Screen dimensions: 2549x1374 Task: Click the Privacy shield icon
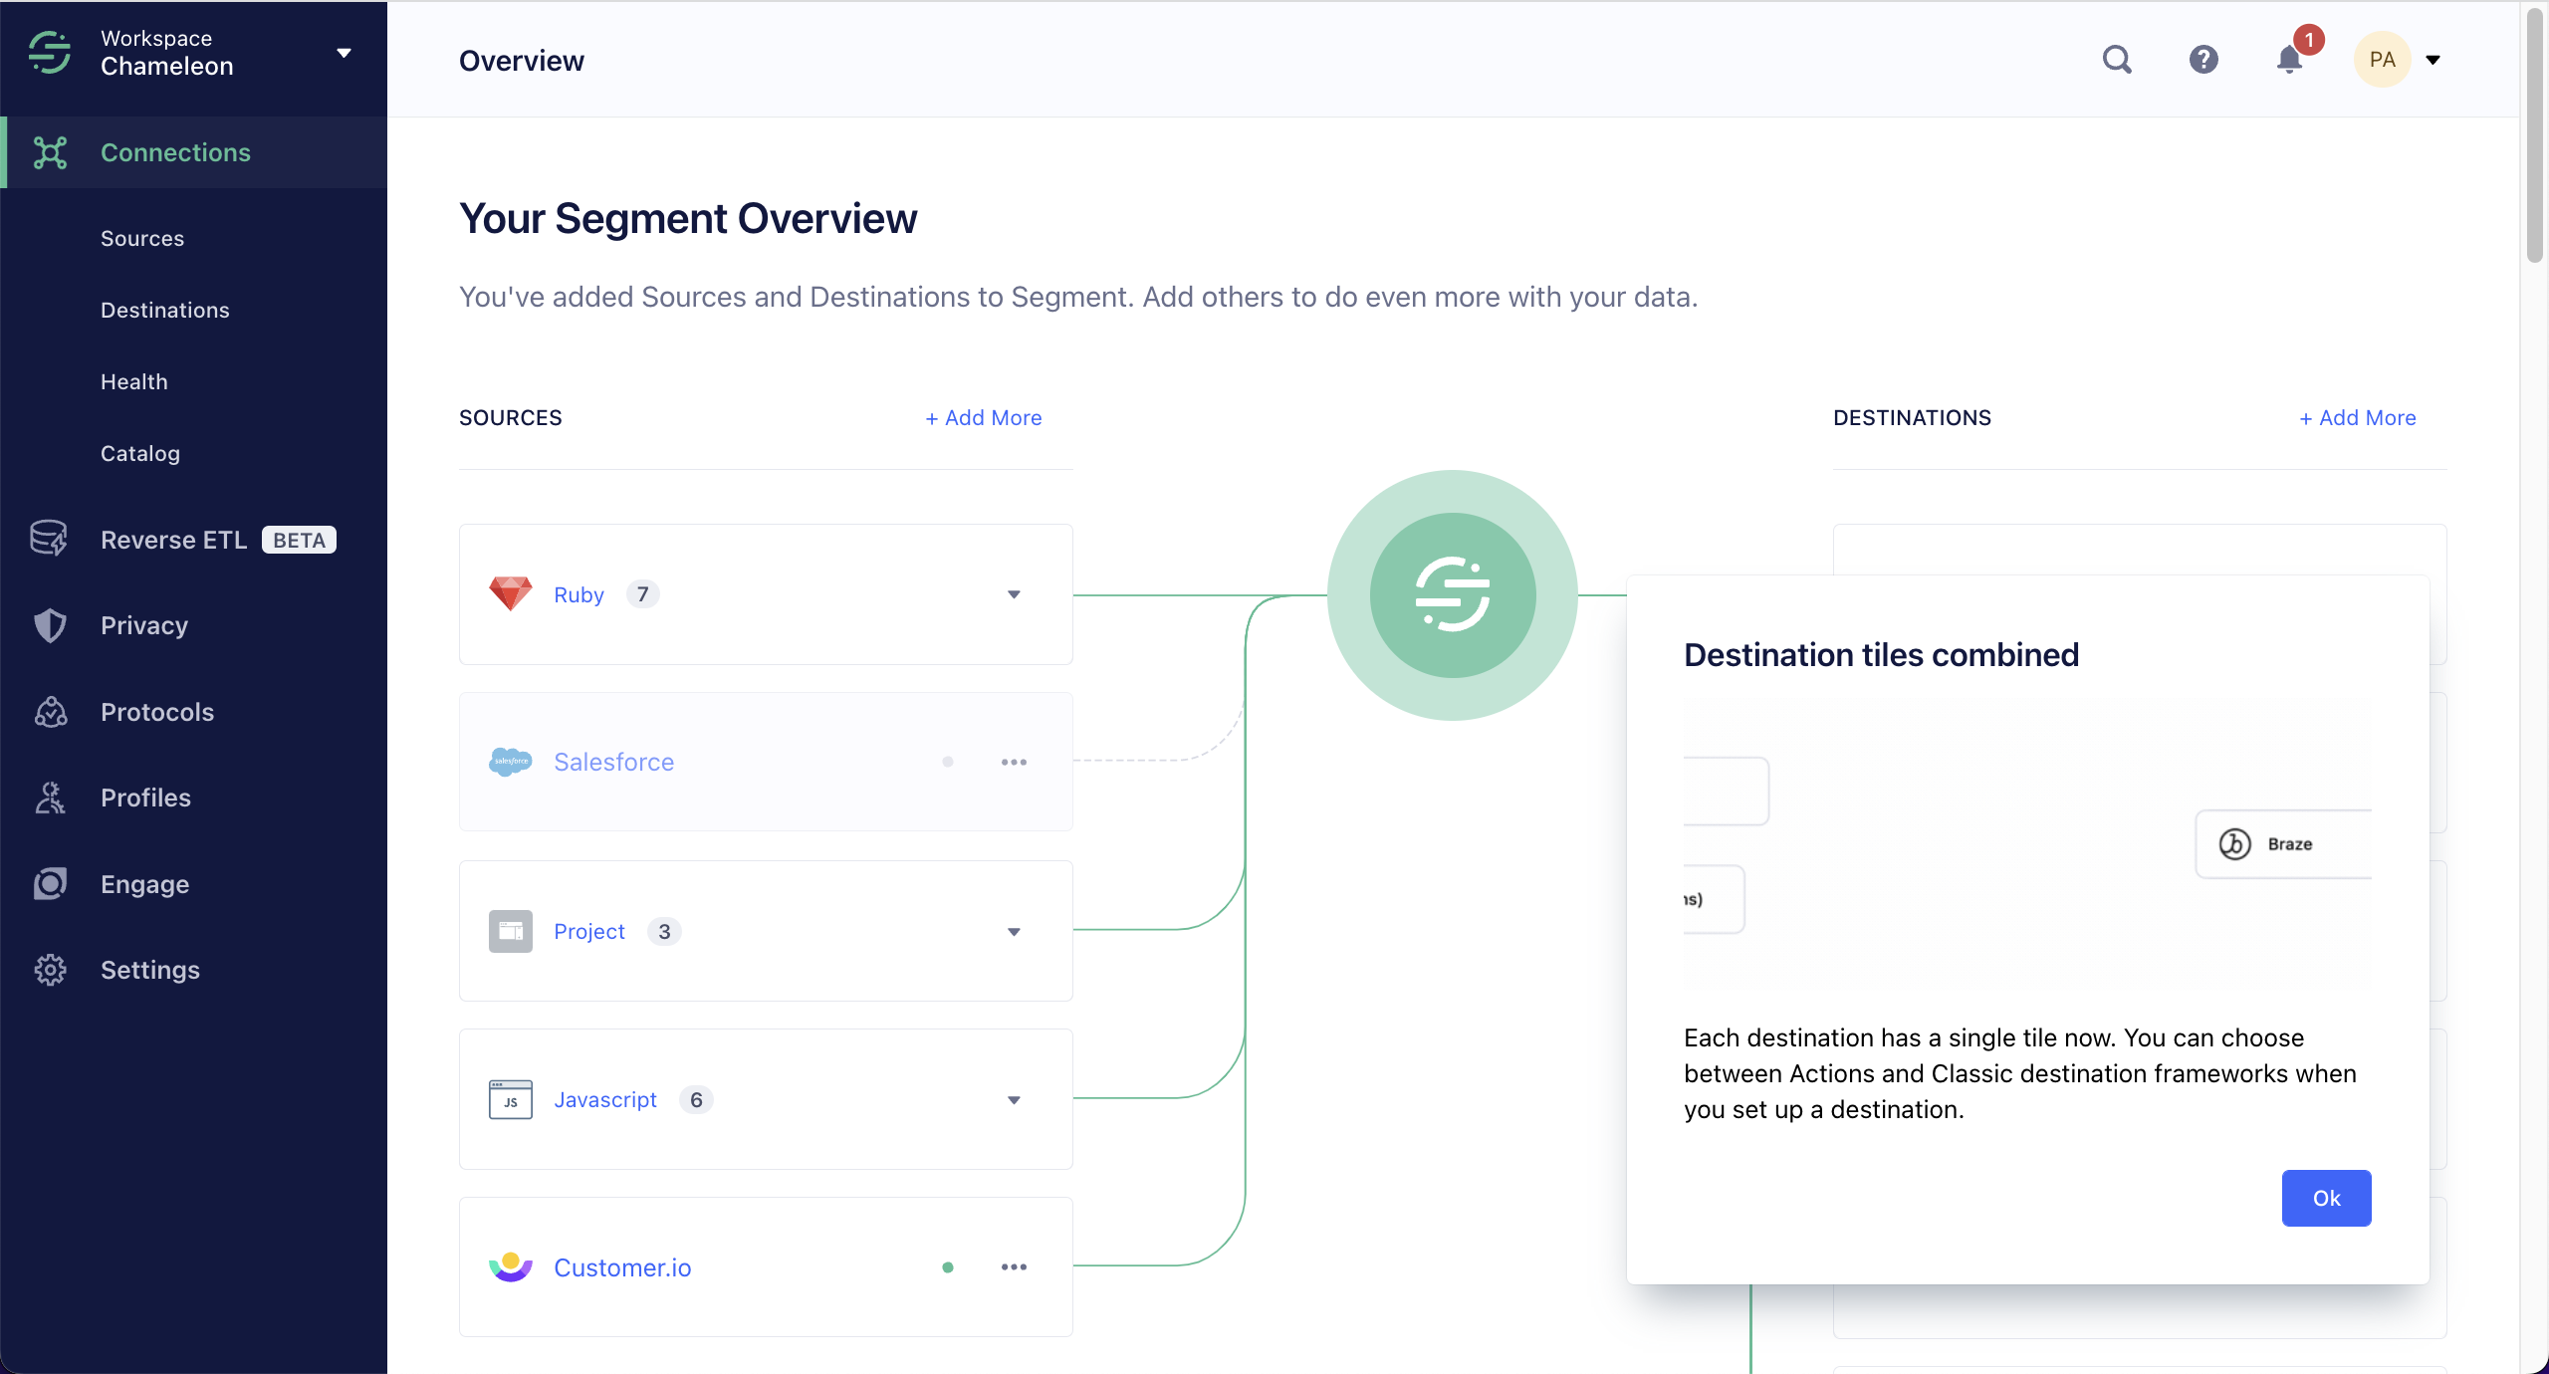coord(50,625)
